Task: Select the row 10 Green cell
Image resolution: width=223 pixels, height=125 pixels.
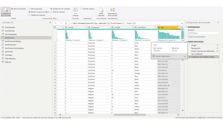Action: 146,70
